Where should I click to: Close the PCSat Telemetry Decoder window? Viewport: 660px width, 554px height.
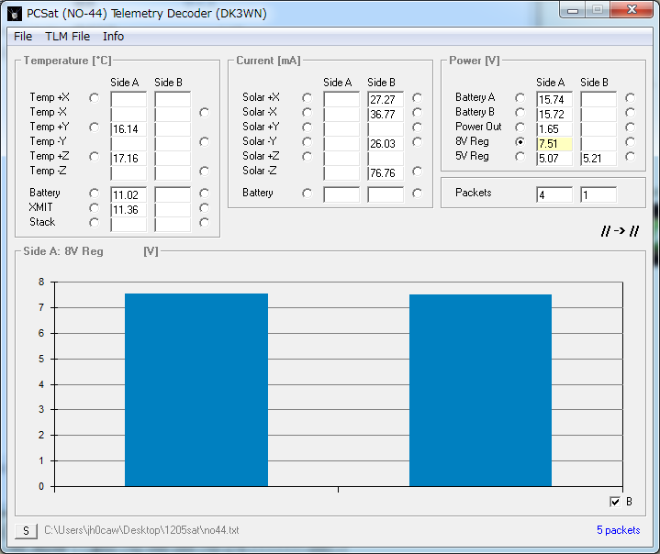tap(631, 9)
